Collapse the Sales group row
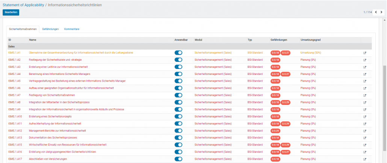The width and height of the screenshot is (387, 163). pyautogui.click(x=12, y=46)
